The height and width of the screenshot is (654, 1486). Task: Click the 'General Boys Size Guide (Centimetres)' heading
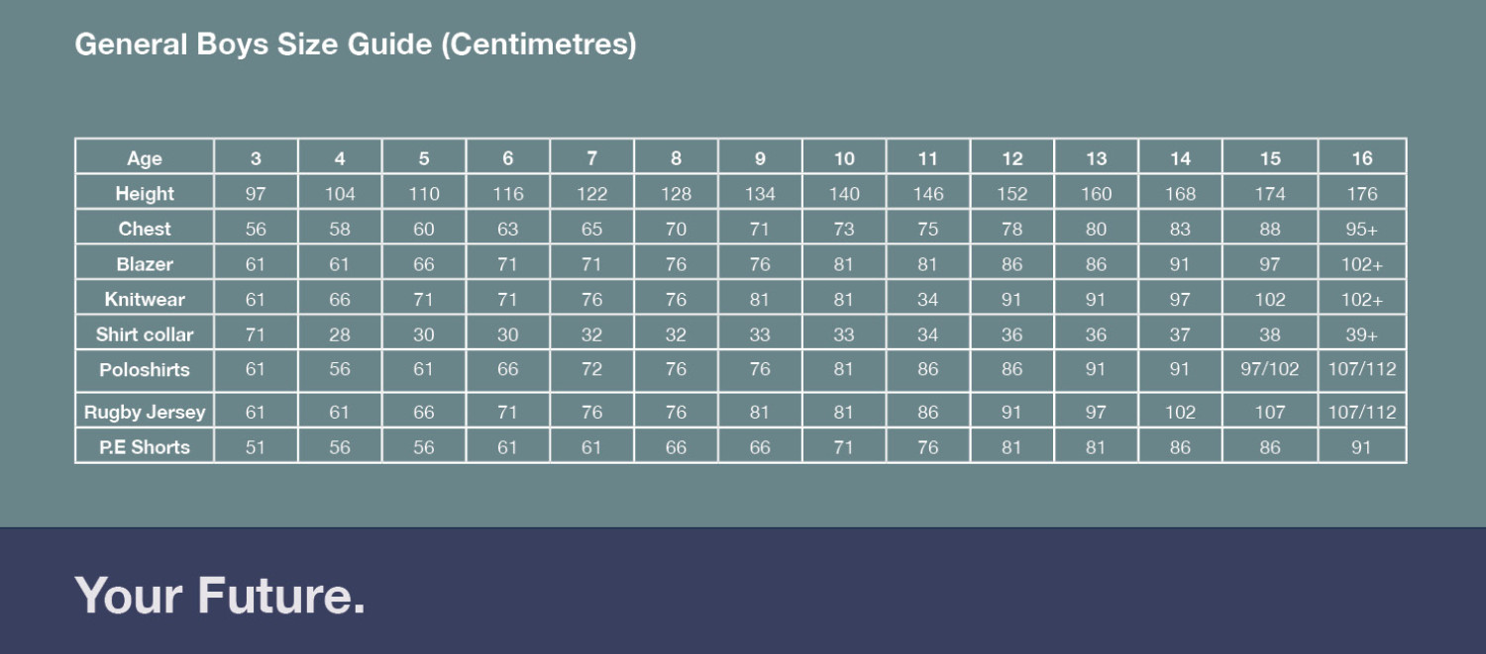356,45
